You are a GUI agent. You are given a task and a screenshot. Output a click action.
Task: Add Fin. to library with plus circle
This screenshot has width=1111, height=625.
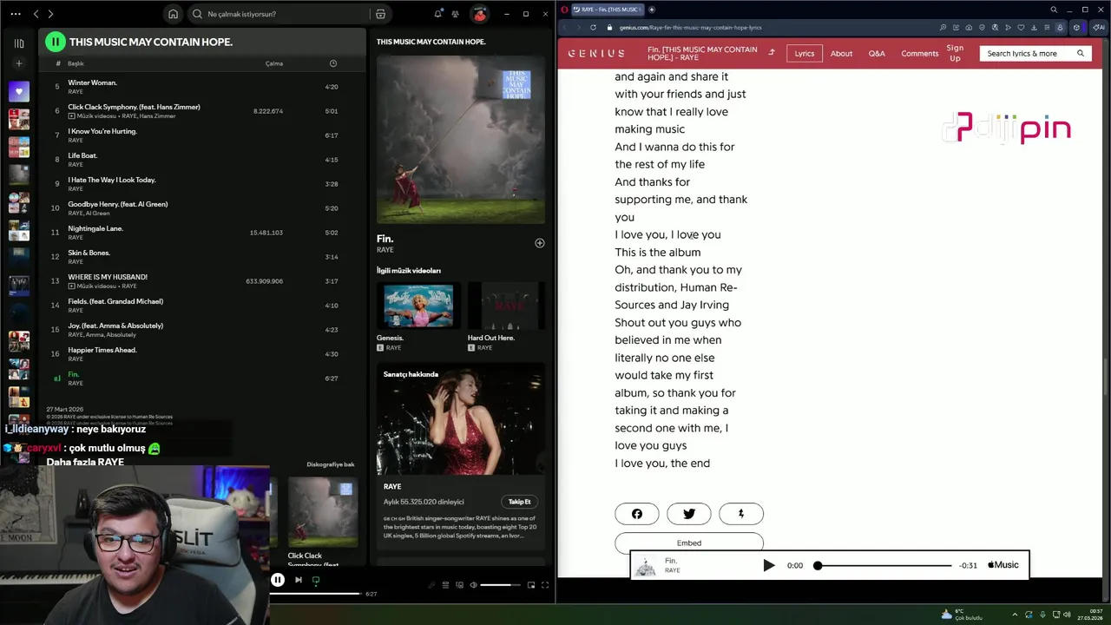[x=540, y=243]
